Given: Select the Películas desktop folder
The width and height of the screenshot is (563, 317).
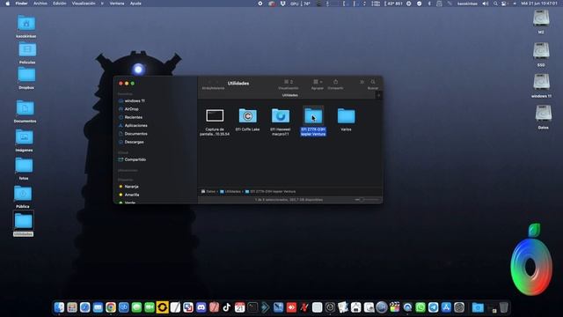Looking at the screenshot, I should point(27,49).
